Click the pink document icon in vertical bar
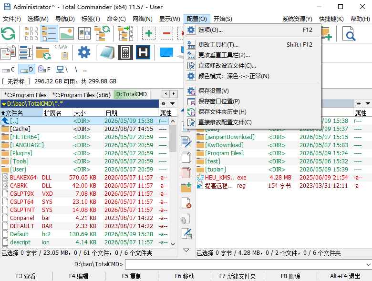This screenshot has width=372, height=281. click(x=186, y=172)
